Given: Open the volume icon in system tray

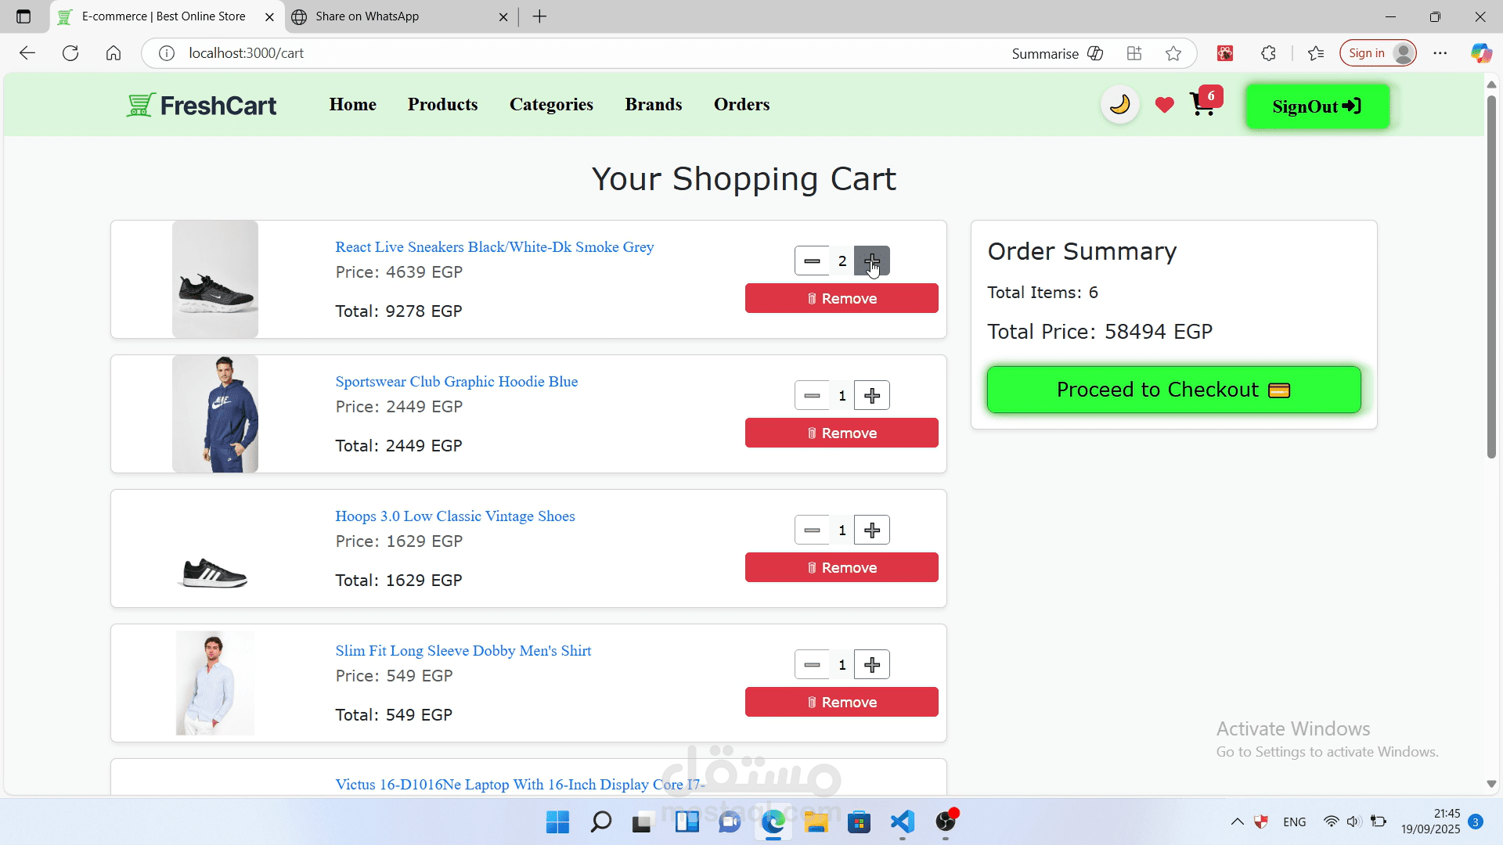Looking at the screenshot, I should 1354,822.
